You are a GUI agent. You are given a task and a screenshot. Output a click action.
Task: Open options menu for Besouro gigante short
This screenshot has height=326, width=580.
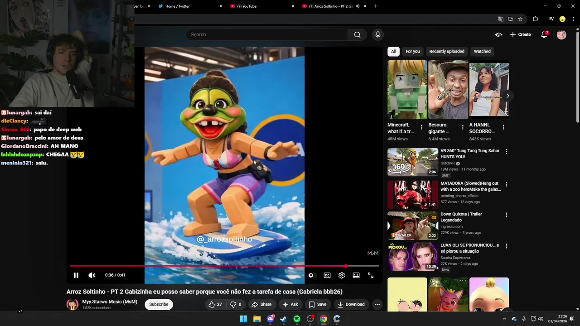pyautogui.click(x=462, y=127)
